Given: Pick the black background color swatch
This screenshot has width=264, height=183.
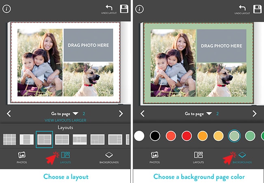Looking at the screenshot, I should tap(155, 136).
